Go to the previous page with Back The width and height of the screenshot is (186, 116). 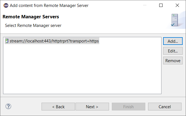point(58,107)
